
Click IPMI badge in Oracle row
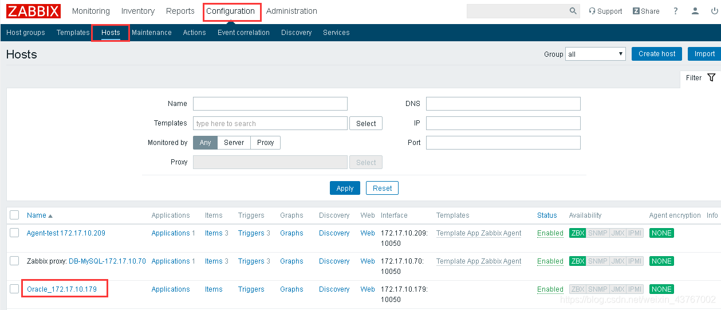(x=636, y=289)
